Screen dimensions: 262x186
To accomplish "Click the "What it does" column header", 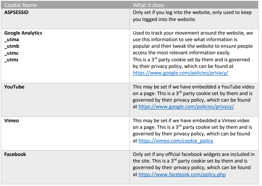I will click(148, 5).
